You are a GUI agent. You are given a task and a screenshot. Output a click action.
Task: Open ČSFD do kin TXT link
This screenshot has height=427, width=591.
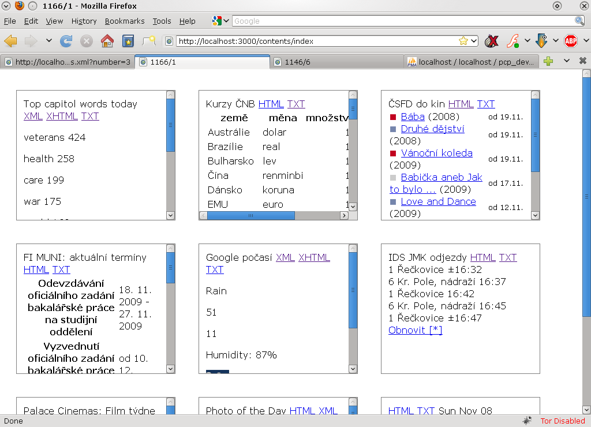(486, 104)
